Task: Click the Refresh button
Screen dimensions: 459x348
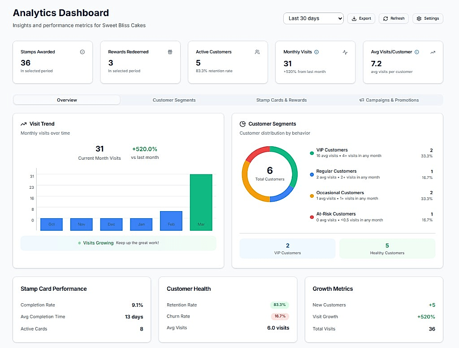Action: point(394,18)
